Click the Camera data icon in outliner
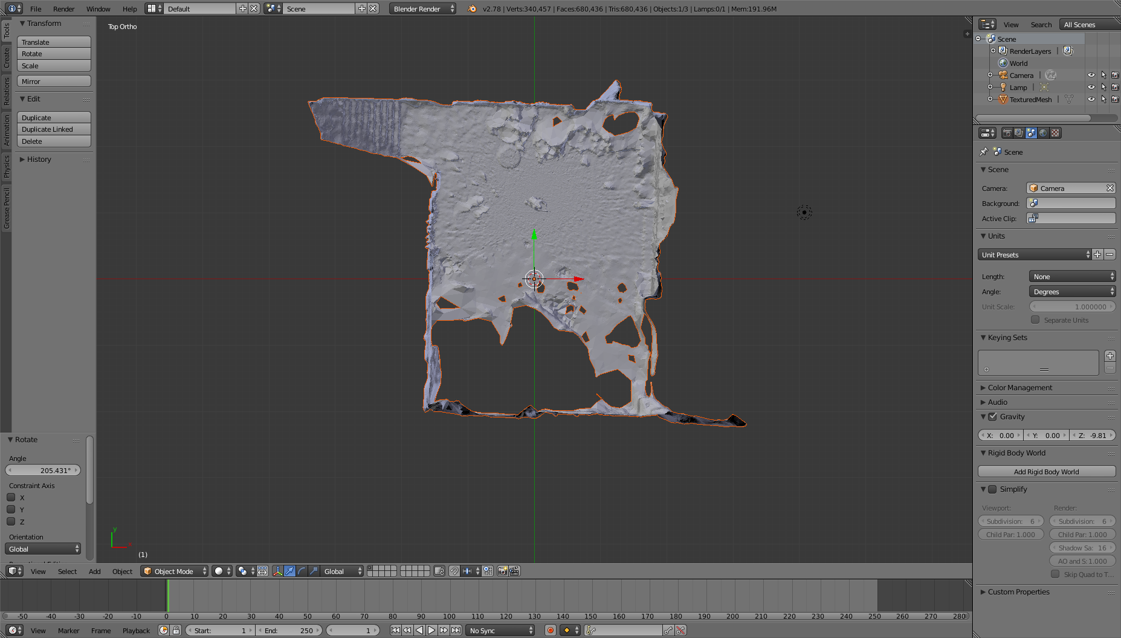The width and height of the screenshot is (1121, 638). pos(1051,75)
